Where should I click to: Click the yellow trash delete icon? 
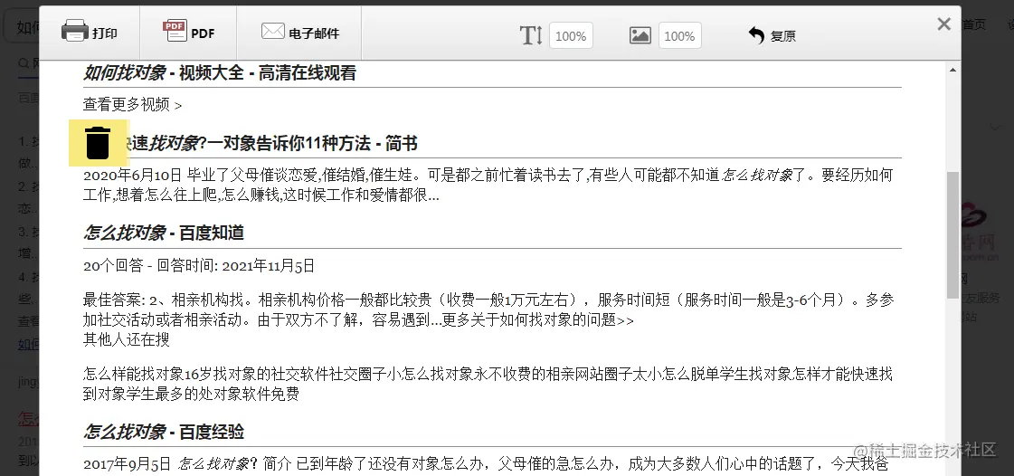tap(99, 143)
